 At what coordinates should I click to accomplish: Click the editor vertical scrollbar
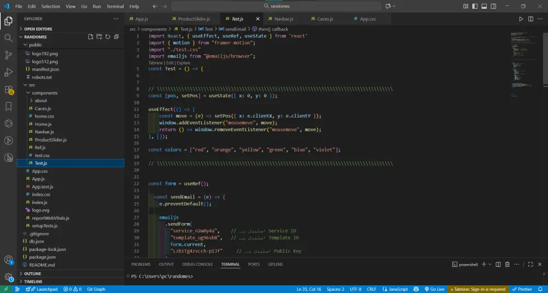pos(546,59)
